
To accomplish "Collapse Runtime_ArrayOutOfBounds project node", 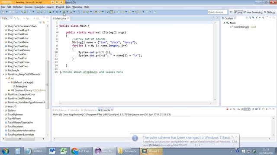I will coord(3,74).
